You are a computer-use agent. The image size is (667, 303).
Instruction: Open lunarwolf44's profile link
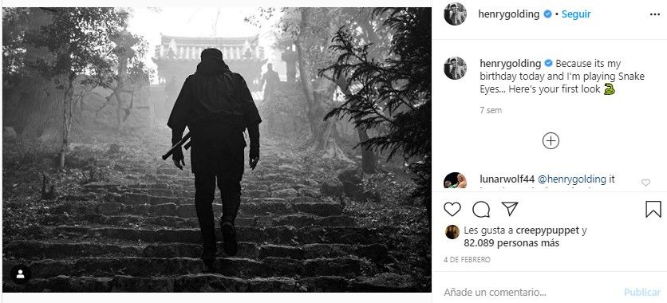click(507, 179)
